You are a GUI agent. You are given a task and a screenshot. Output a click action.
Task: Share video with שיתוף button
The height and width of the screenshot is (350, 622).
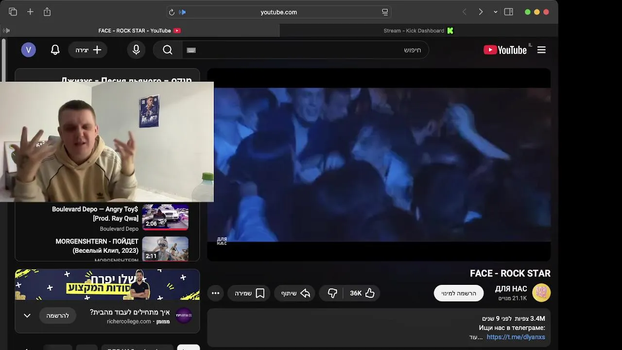[x=295, y=293]
